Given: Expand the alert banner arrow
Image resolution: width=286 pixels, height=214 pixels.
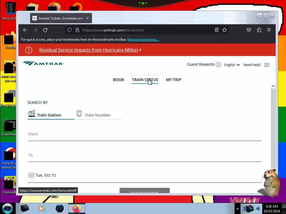Looking at the screenshot, I should click(x=140, y=50).
